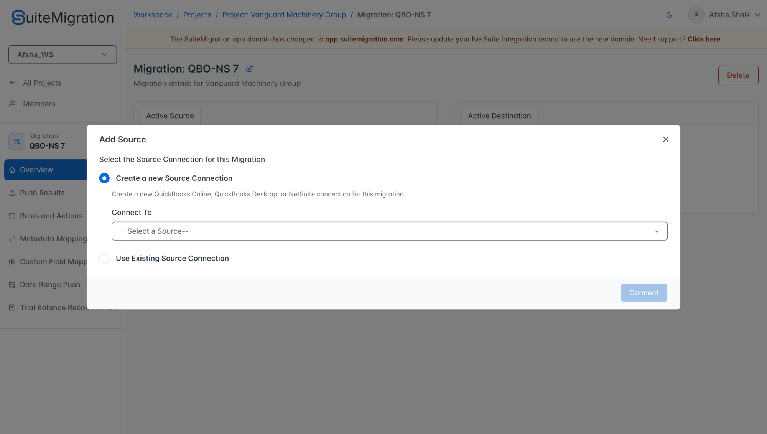This screenshot has width=767, height=434.
Task: Click the red Delete button
Action: [x=738, y=75]
